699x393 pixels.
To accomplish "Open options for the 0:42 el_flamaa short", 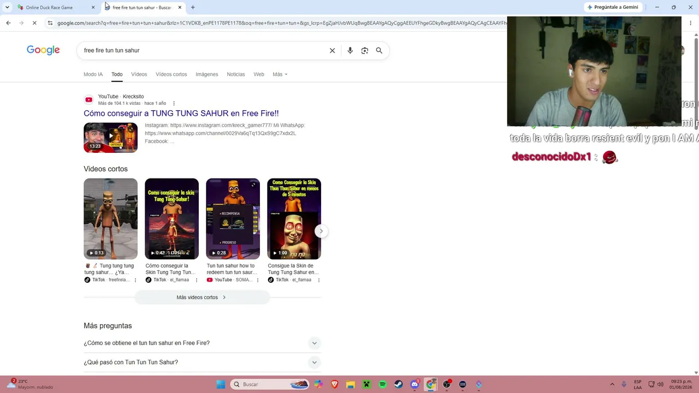I will 197,280.
